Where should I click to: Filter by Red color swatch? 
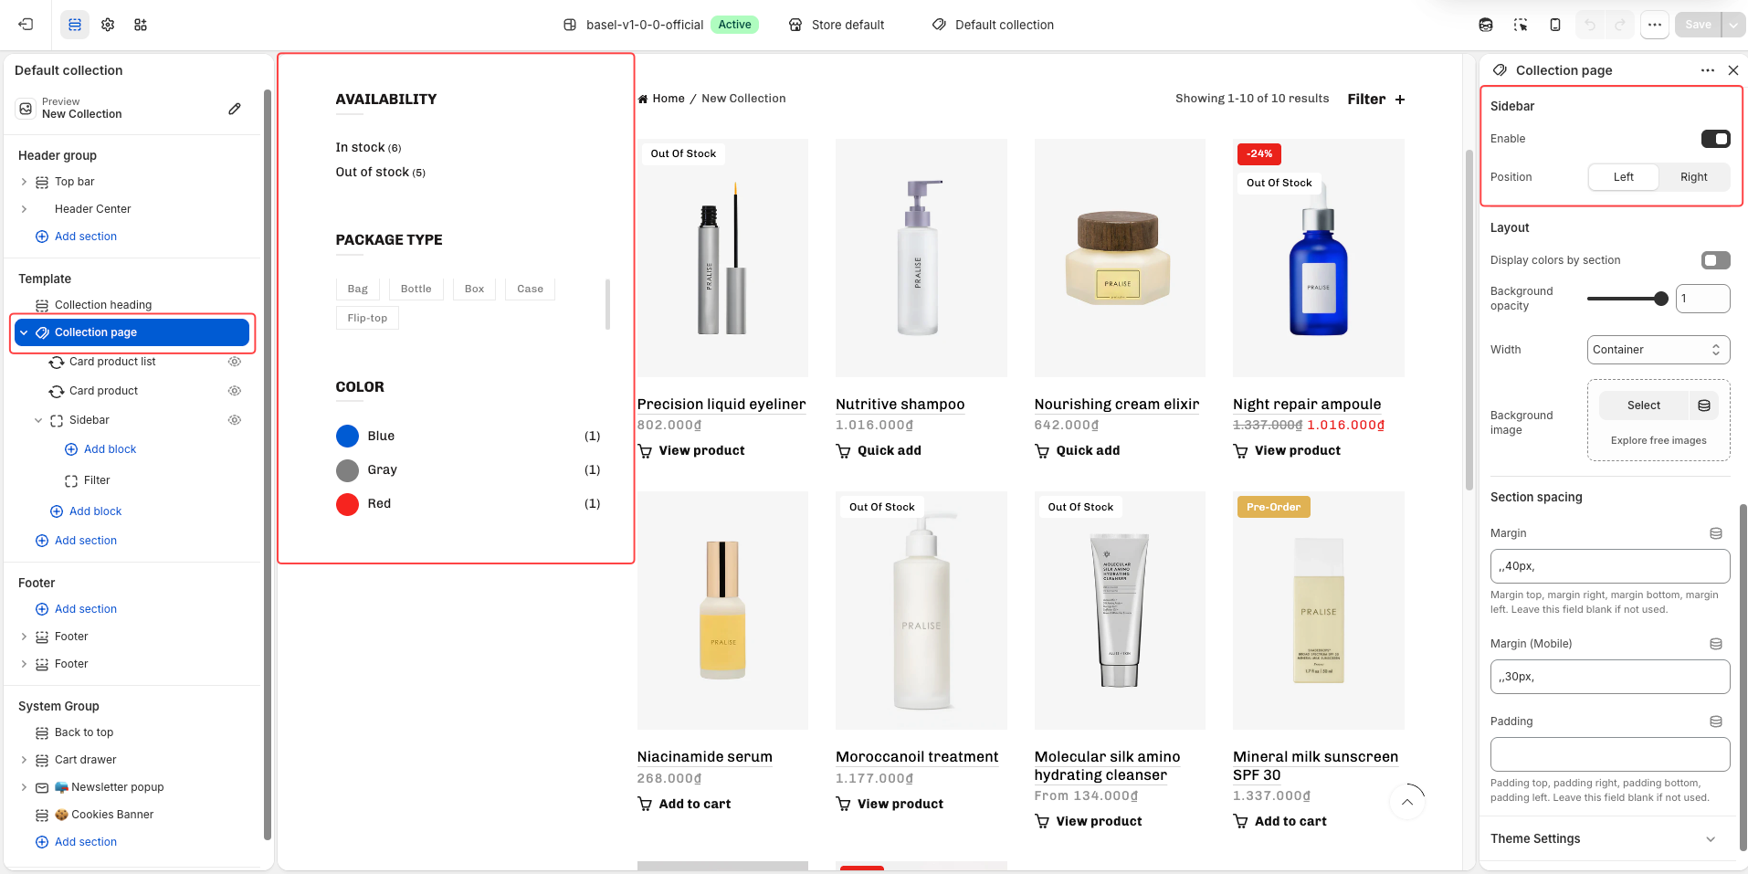coord(347,504)
